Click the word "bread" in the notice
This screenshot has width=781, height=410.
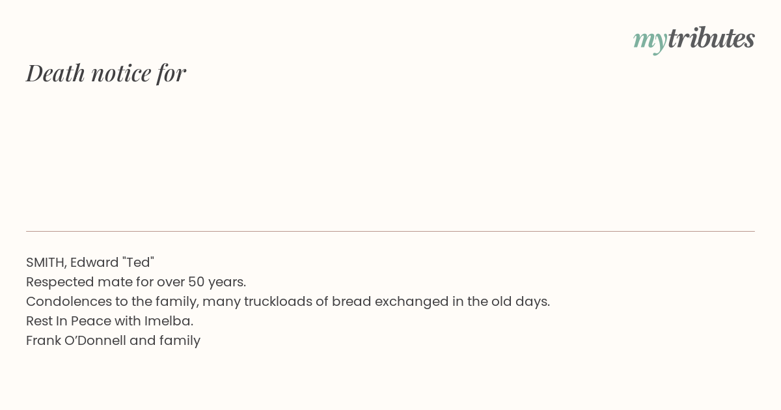tap(349, 301)
